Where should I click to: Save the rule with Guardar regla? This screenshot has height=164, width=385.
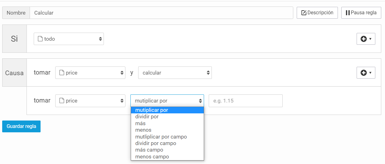(x=21, y=126)
